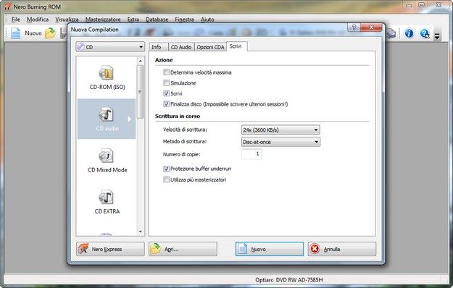The height and width of the screenshot is (288, 453).
Task: Toggle the Finalizza disco checkbox
Action: (x=166, y=103)
